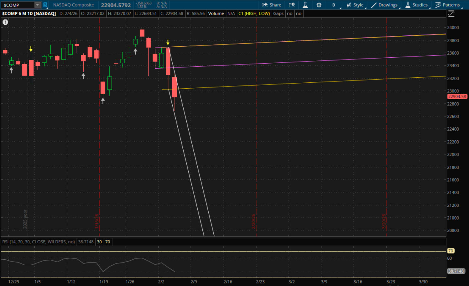Image resolution: width=469 pixels, height=286 pixels.
Task: Open the Drawings tools menu
Action: coord(384,5)
